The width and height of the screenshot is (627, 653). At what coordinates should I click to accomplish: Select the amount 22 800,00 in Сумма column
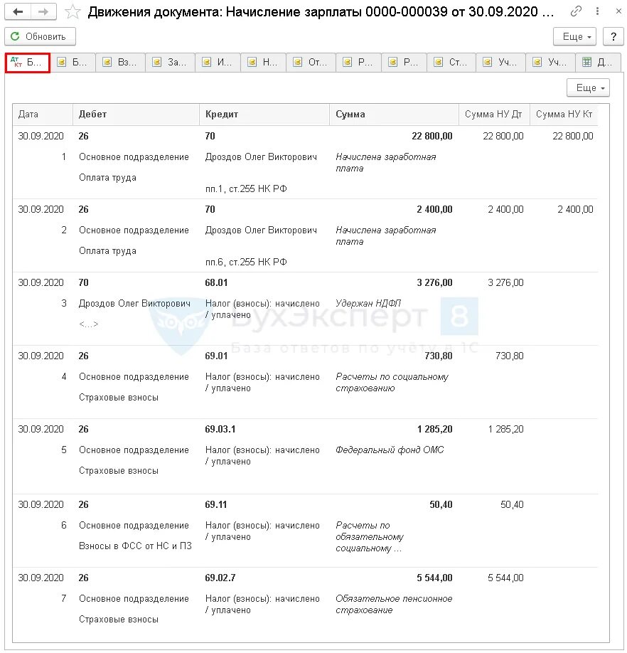click(x=432, y=136)
